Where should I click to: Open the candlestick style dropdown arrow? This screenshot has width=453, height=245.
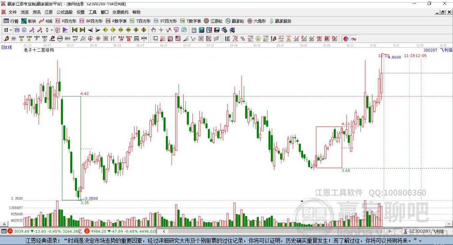point(51,30)
